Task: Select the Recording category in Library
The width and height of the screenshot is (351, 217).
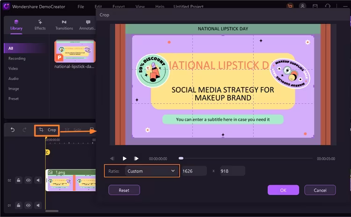Action: click(x=17, y=58)
